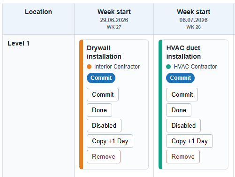Click Commit button on HVAC duct installation card

pos(182,94)
